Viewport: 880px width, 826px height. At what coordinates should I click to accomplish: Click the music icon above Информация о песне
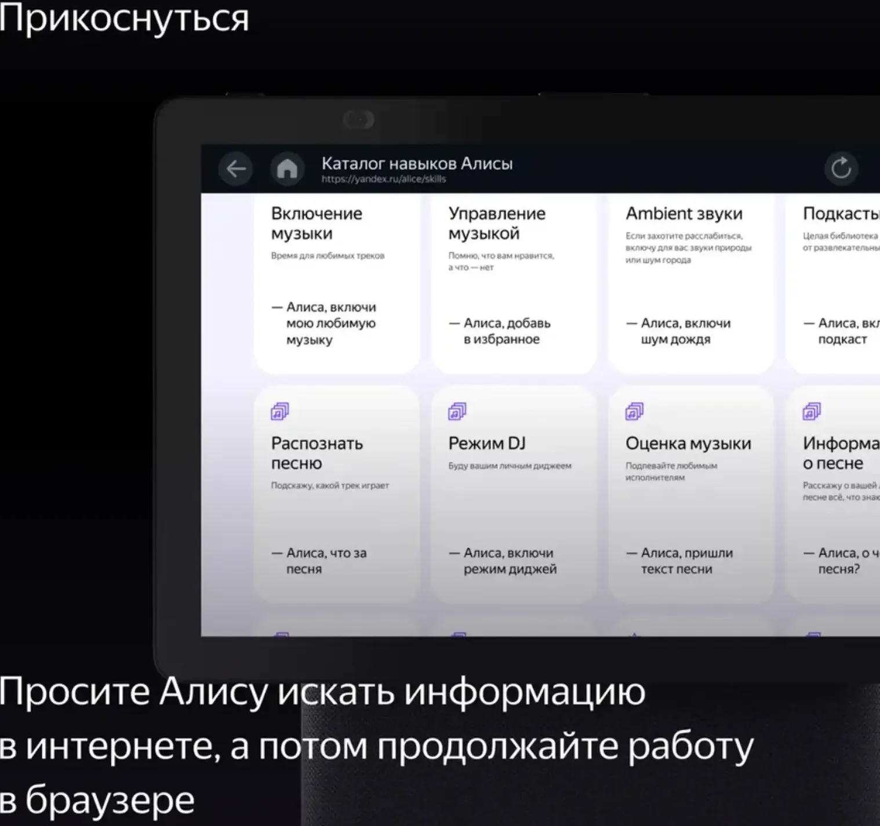pyautogui.click(x=812, y=412)
